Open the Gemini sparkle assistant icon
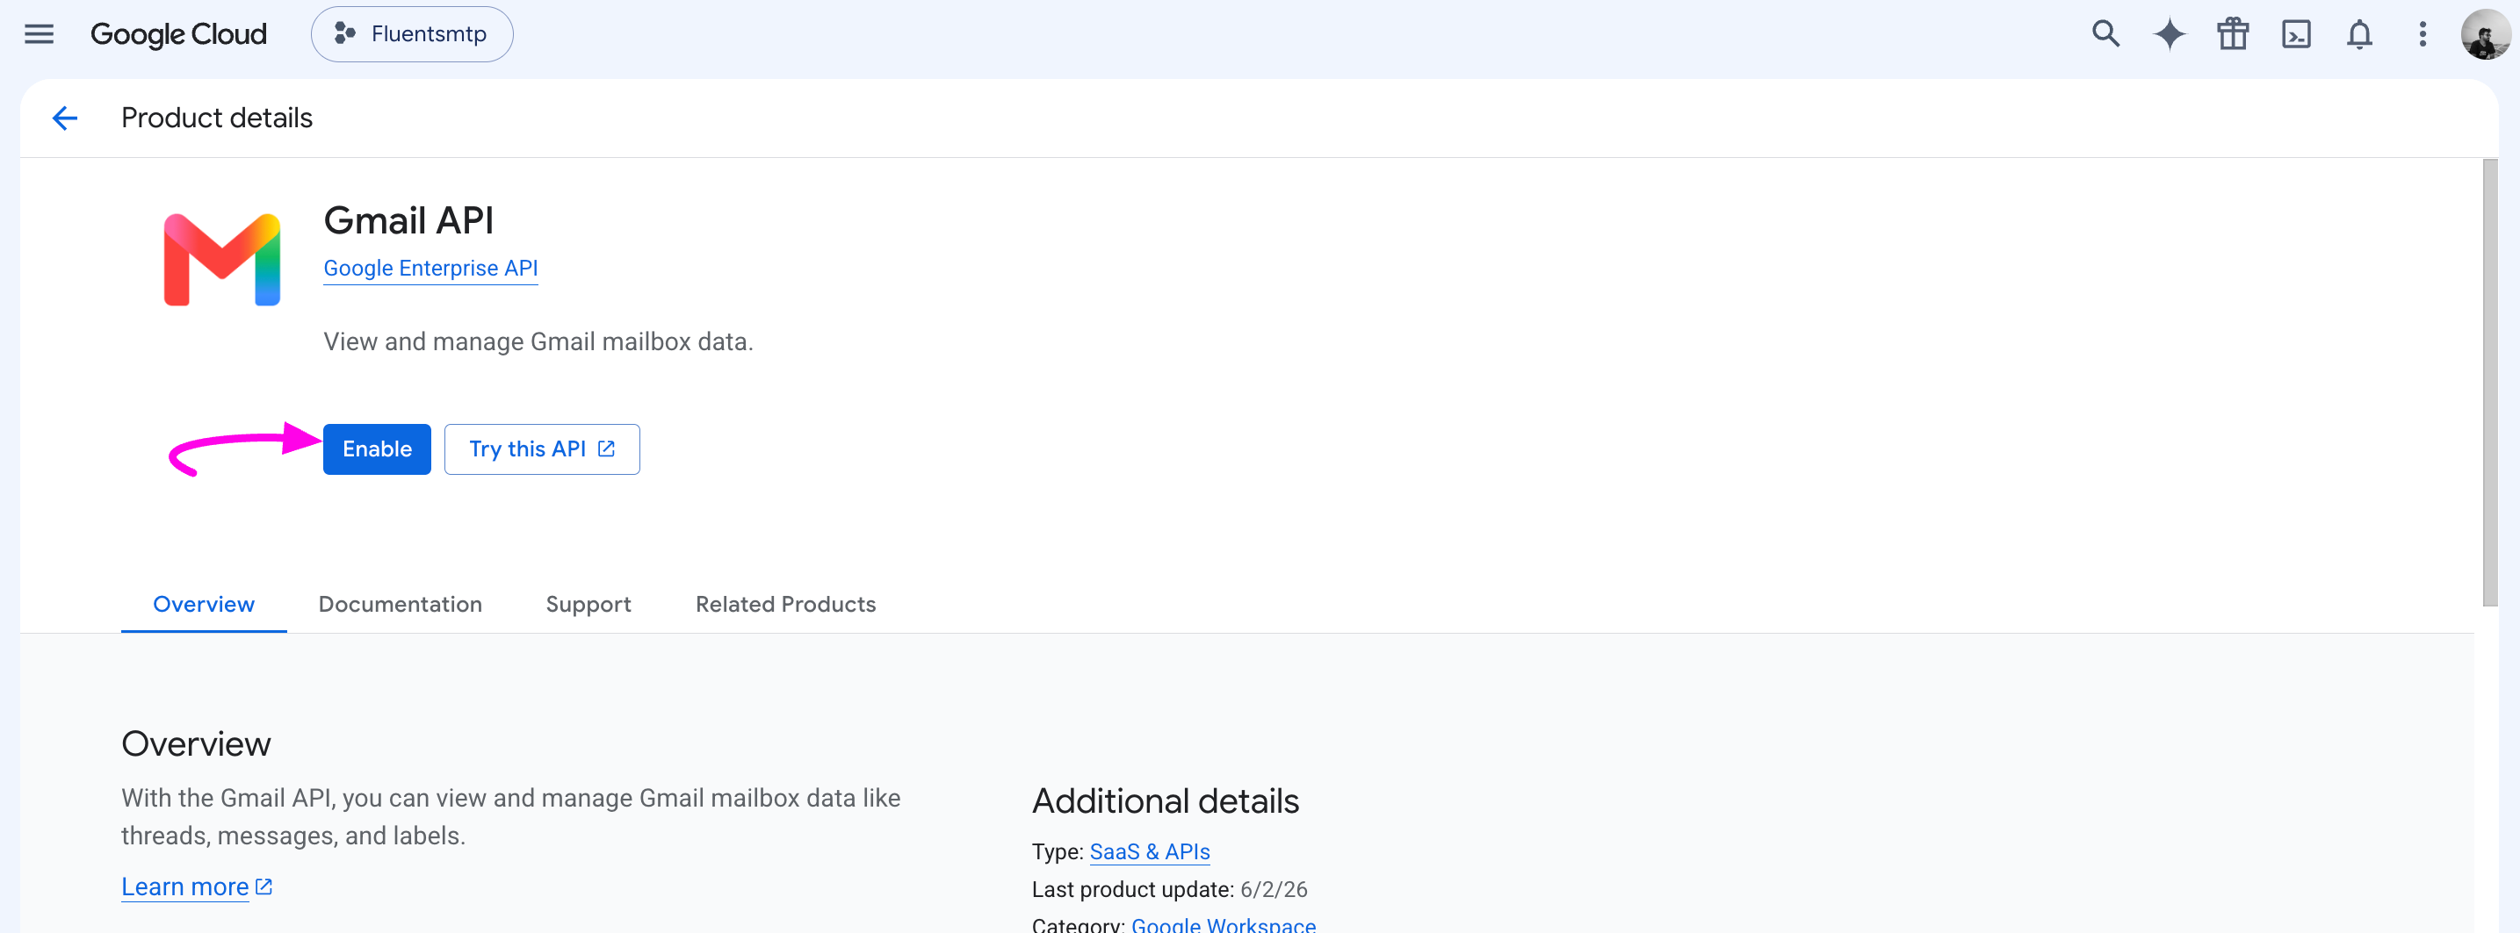The image size is (2520, 933). pyautogui.click(x=2169, y=34)
